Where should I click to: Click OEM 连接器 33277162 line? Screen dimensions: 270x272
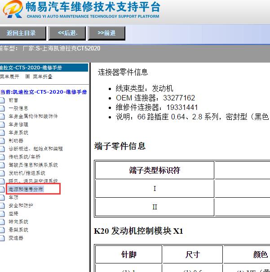tap(155, 98)
